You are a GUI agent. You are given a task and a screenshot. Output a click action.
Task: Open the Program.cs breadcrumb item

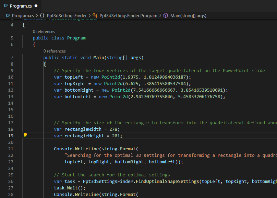[23, 16]
